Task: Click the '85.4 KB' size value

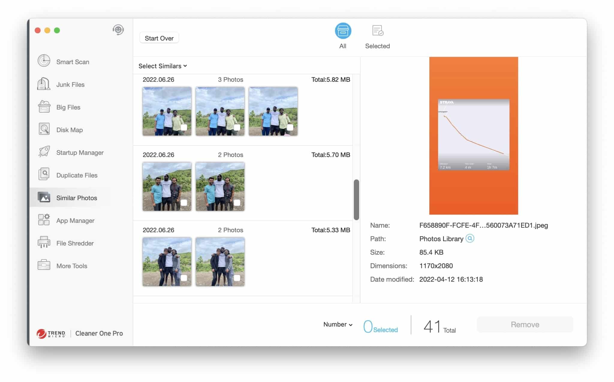Action: [431, 252]
